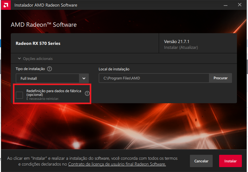Click the AMD logo in the title bar
Screen dimensions: 248x172
pyautogui.click(x=6, y=5)
